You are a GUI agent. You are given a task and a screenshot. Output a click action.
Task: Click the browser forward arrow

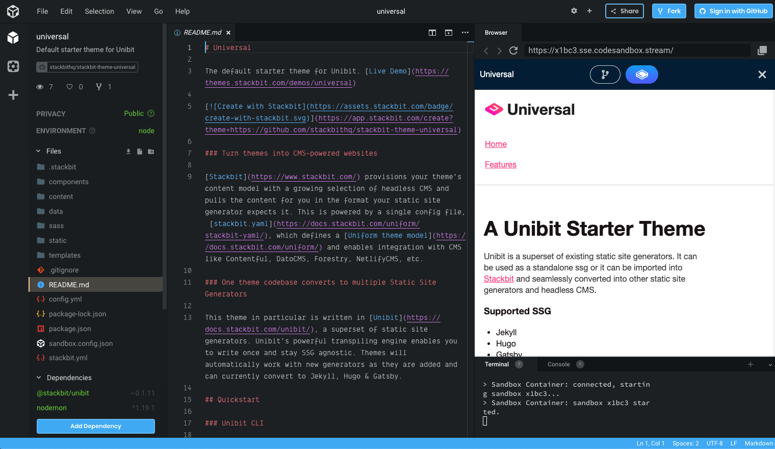point(499,51)
